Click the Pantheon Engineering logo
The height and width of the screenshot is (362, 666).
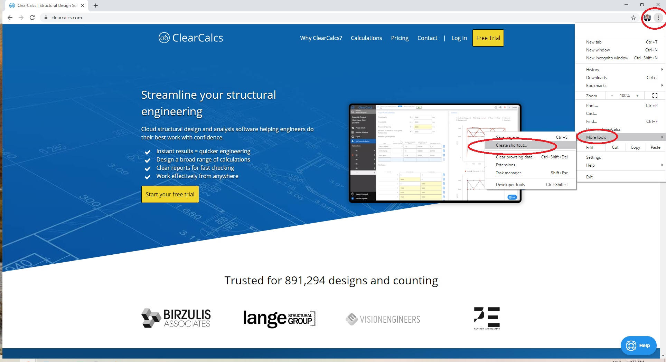487,318
